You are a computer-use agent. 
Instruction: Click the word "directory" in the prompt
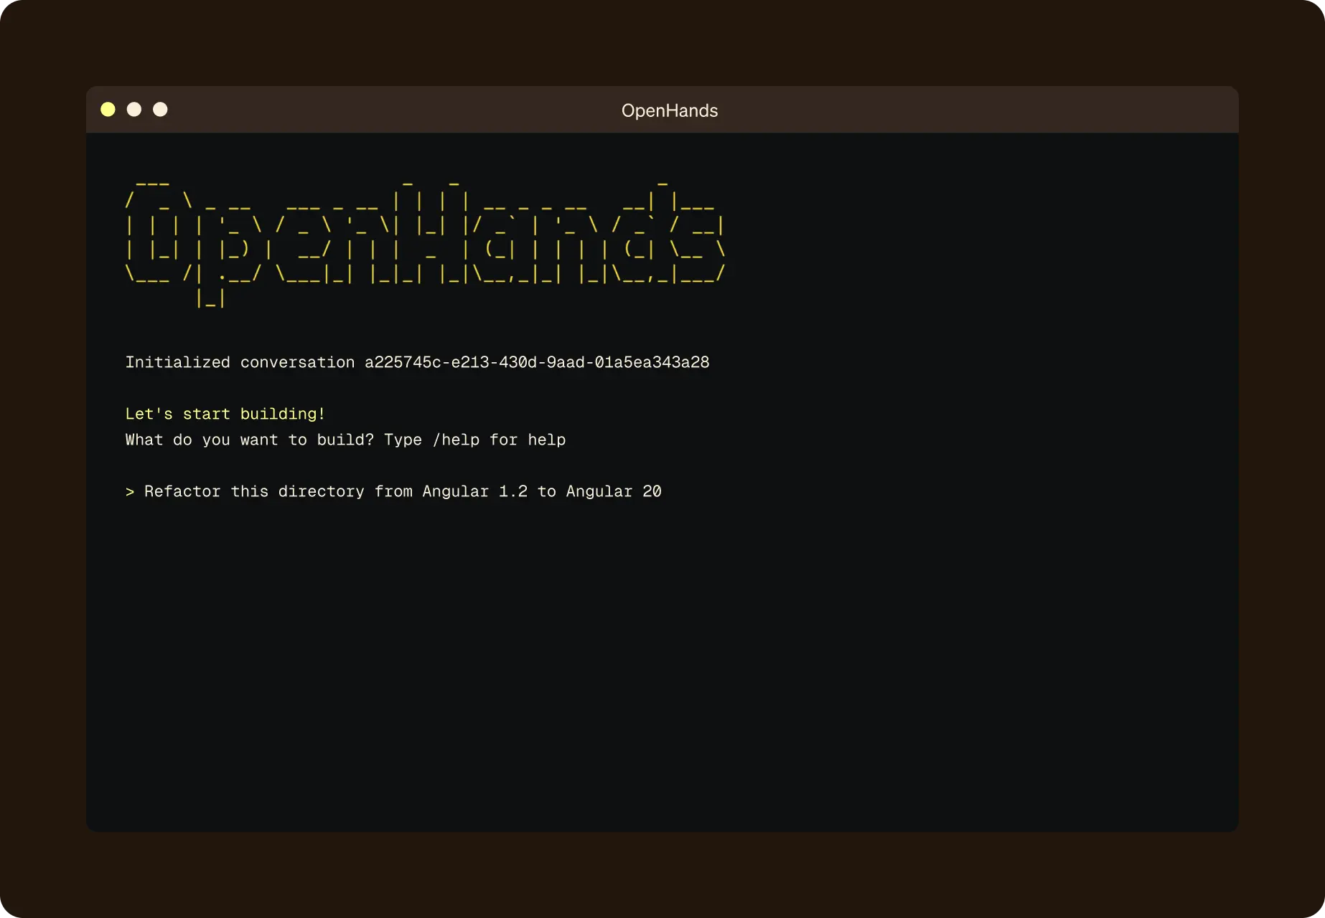coord(321,492)
